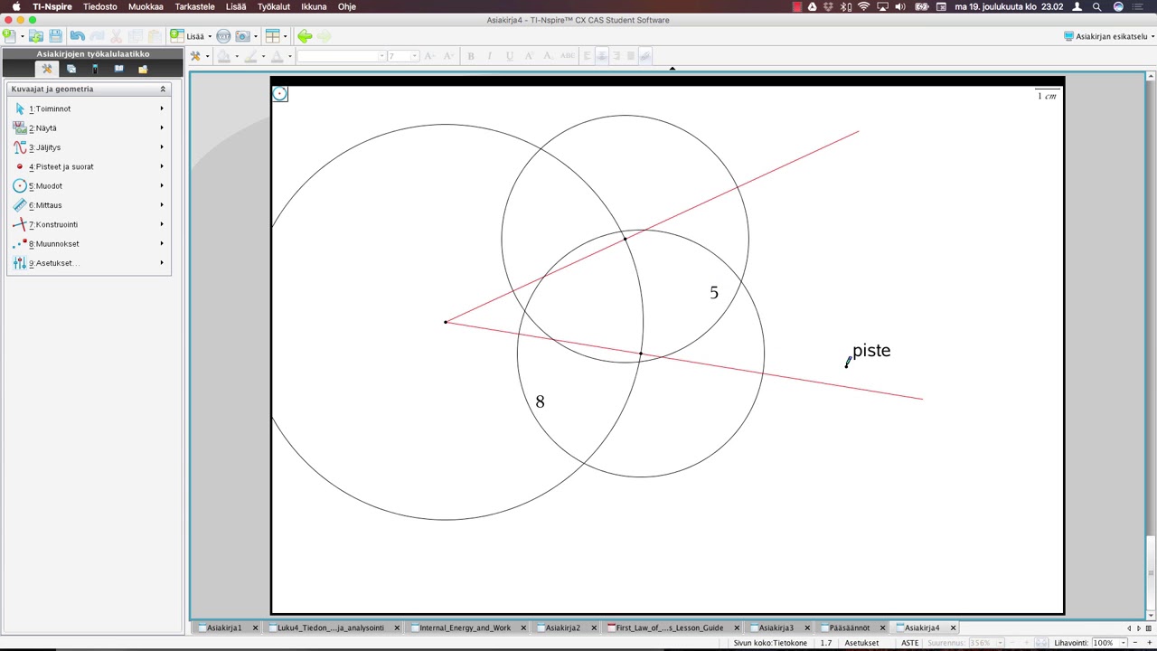This screenshot has height=651, width=1157.
Task: Click the Mittaus ruler icon
Action: [20, 205]
